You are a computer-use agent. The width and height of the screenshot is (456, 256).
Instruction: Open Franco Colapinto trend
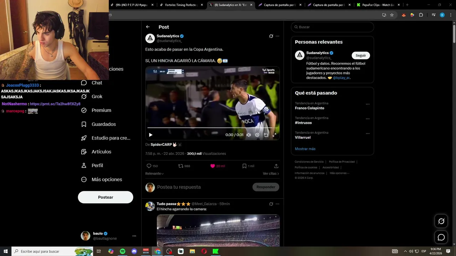click(x=310, y=108)
